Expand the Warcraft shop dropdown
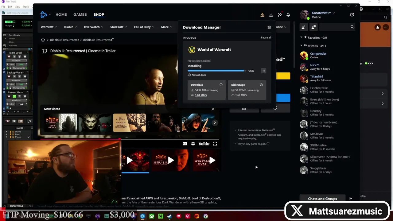Viewport: 393px width, 221px height. point(49,27)
